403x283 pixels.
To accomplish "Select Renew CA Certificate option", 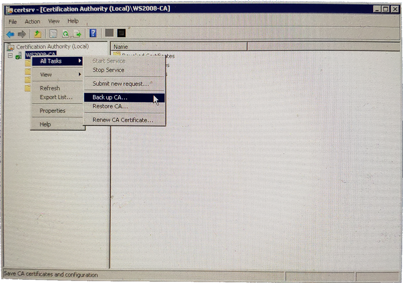I will click(123, 120).
